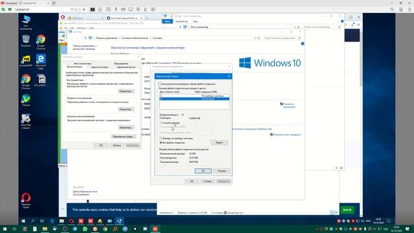
Task: Select Google Chrome icon beside Корзина
Action: pos(41,41)
